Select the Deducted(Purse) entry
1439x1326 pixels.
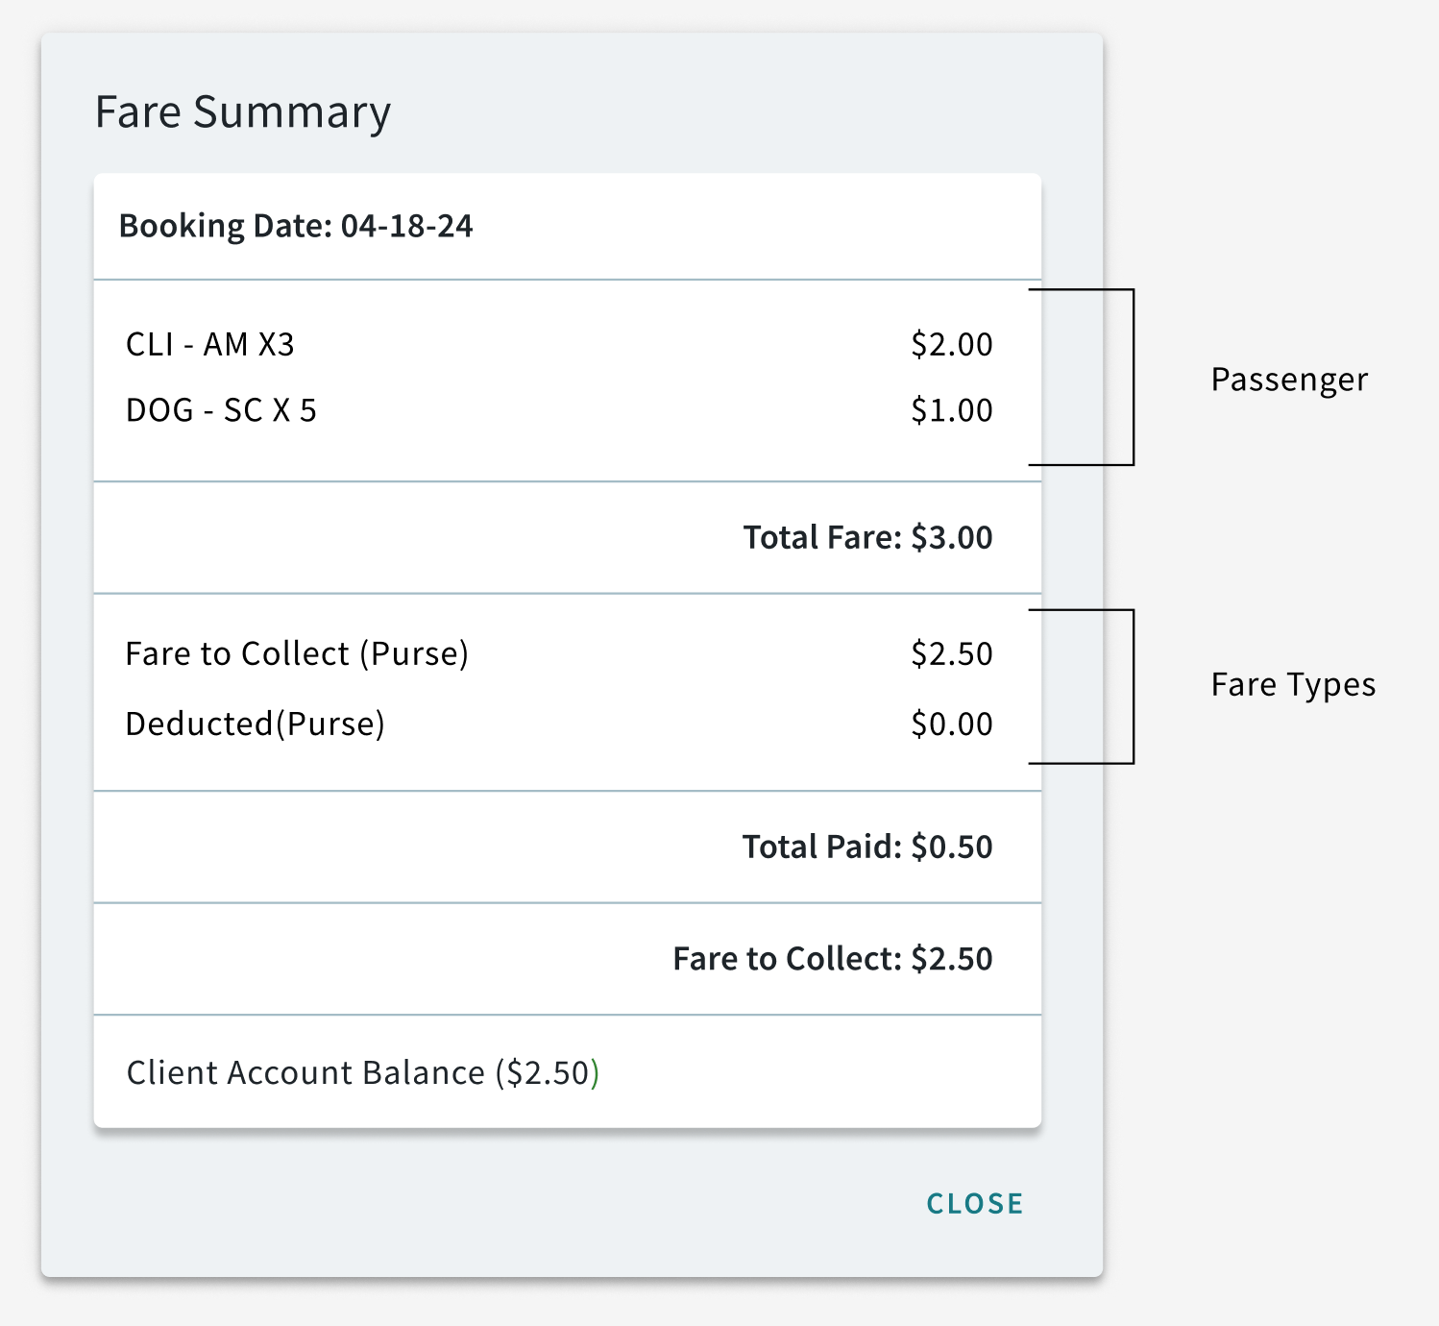pos(257,724)
